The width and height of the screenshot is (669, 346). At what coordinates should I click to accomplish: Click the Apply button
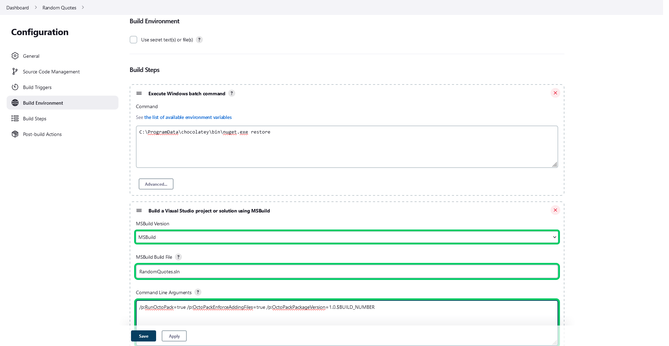click(x=174, y=336)
